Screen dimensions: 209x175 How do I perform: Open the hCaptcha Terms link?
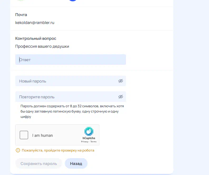(94, 142)
